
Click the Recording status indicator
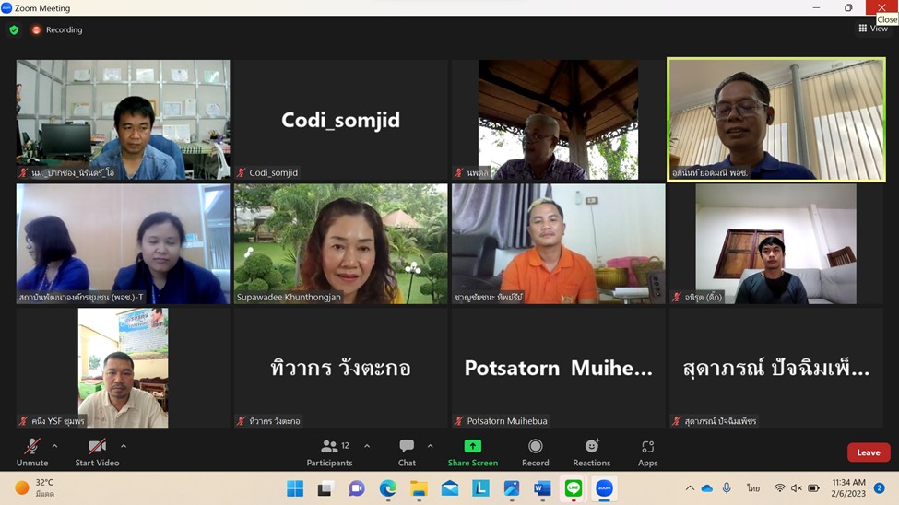coord(57,29)
